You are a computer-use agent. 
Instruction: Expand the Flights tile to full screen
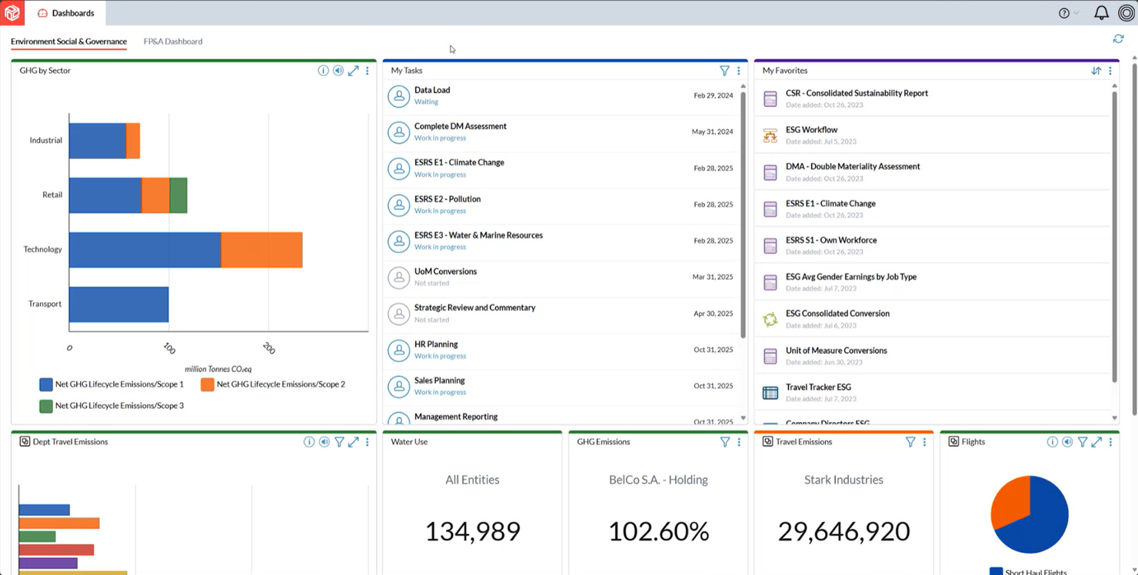pos(1096,442)
